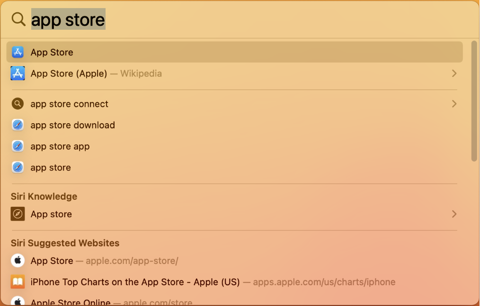
Task: Click the App Store Wikipedia result icon
Action: pos(18,73)
